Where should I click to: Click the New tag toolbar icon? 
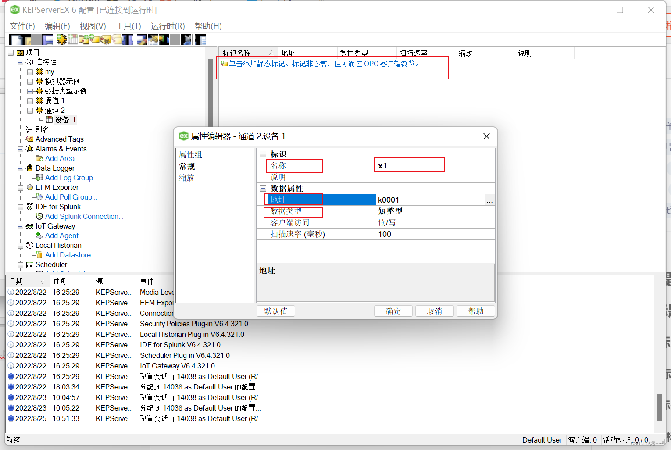coord(94,39)
